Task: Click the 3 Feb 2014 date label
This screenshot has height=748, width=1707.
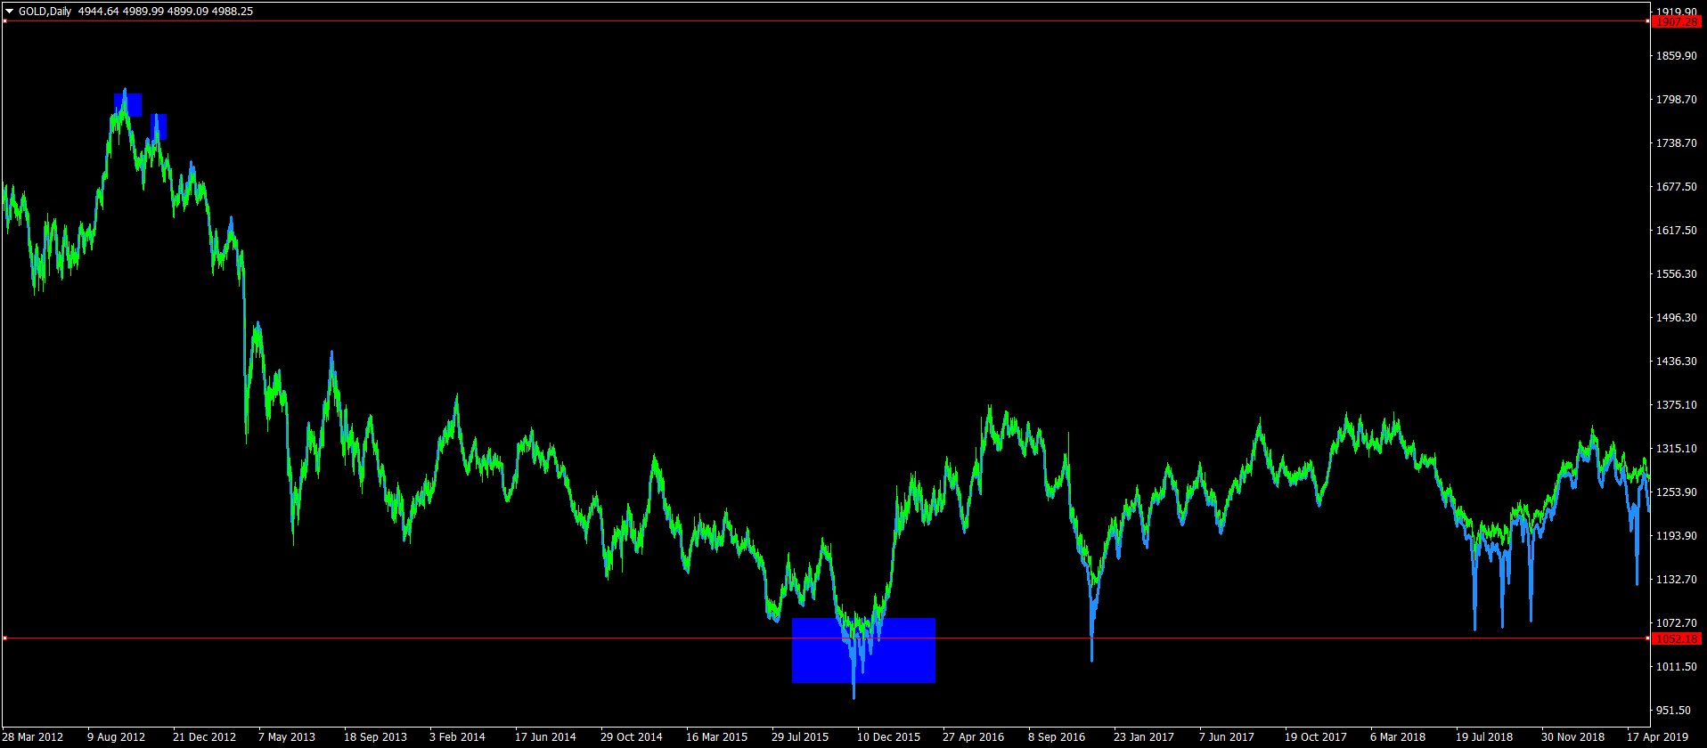Action: 457,736
